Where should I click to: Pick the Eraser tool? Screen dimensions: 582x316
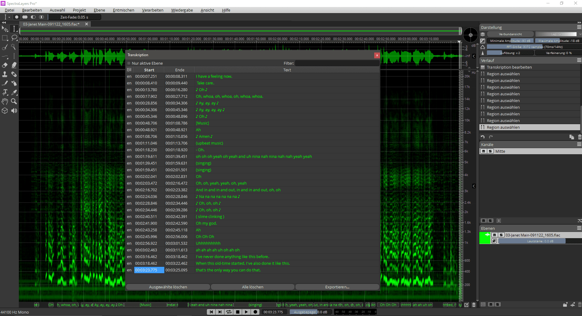pos(5,65)
